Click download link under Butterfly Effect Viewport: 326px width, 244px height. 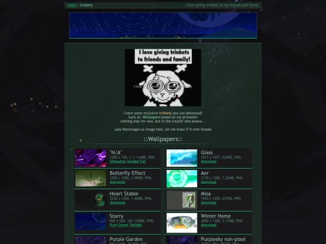click(117, 182)
